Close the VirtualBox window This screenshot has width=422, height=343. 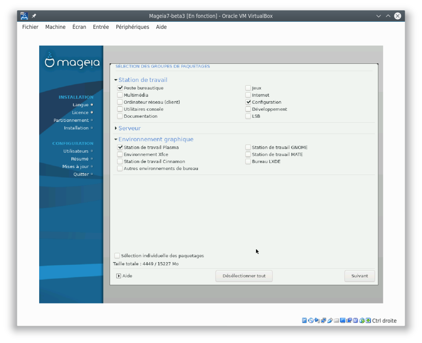(398, 16)
